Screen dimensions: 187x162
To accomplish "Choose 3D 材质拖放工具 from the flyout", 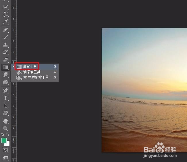I will [x=34, y=78].
